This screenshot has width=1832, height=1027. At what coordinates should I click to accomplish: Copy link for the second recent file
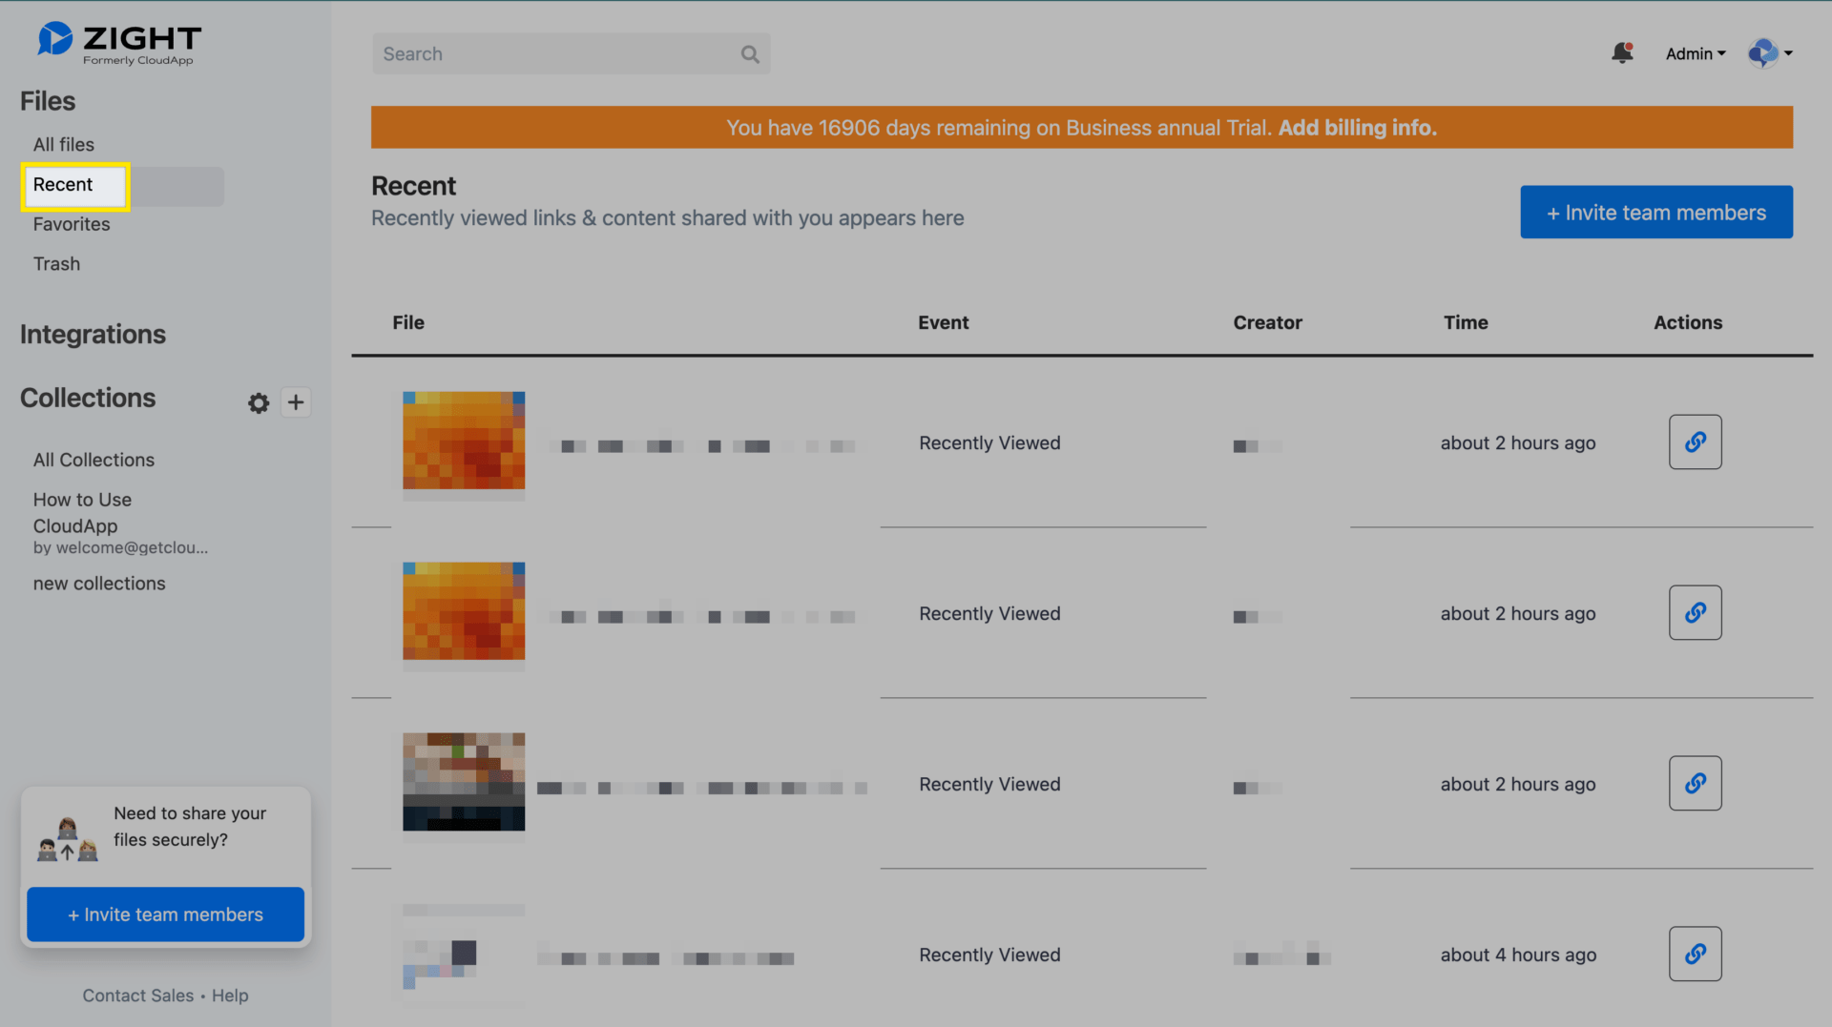pyautogui.click(x=1695, y=613)
